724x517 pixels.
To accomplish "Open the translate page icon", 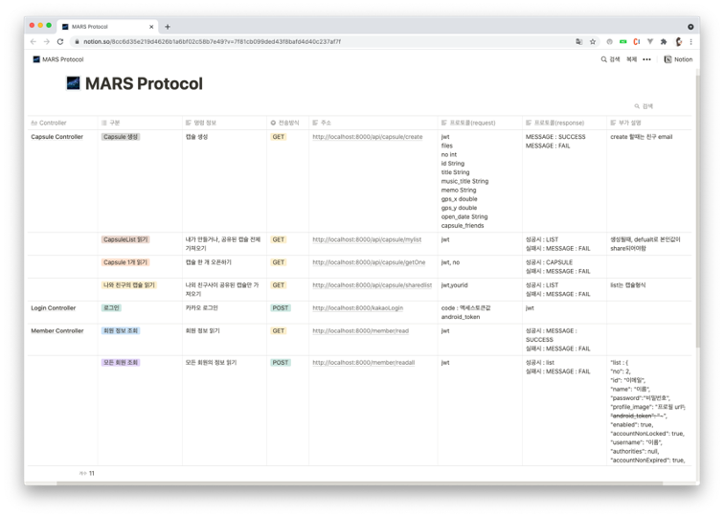I will coord(579,41).
